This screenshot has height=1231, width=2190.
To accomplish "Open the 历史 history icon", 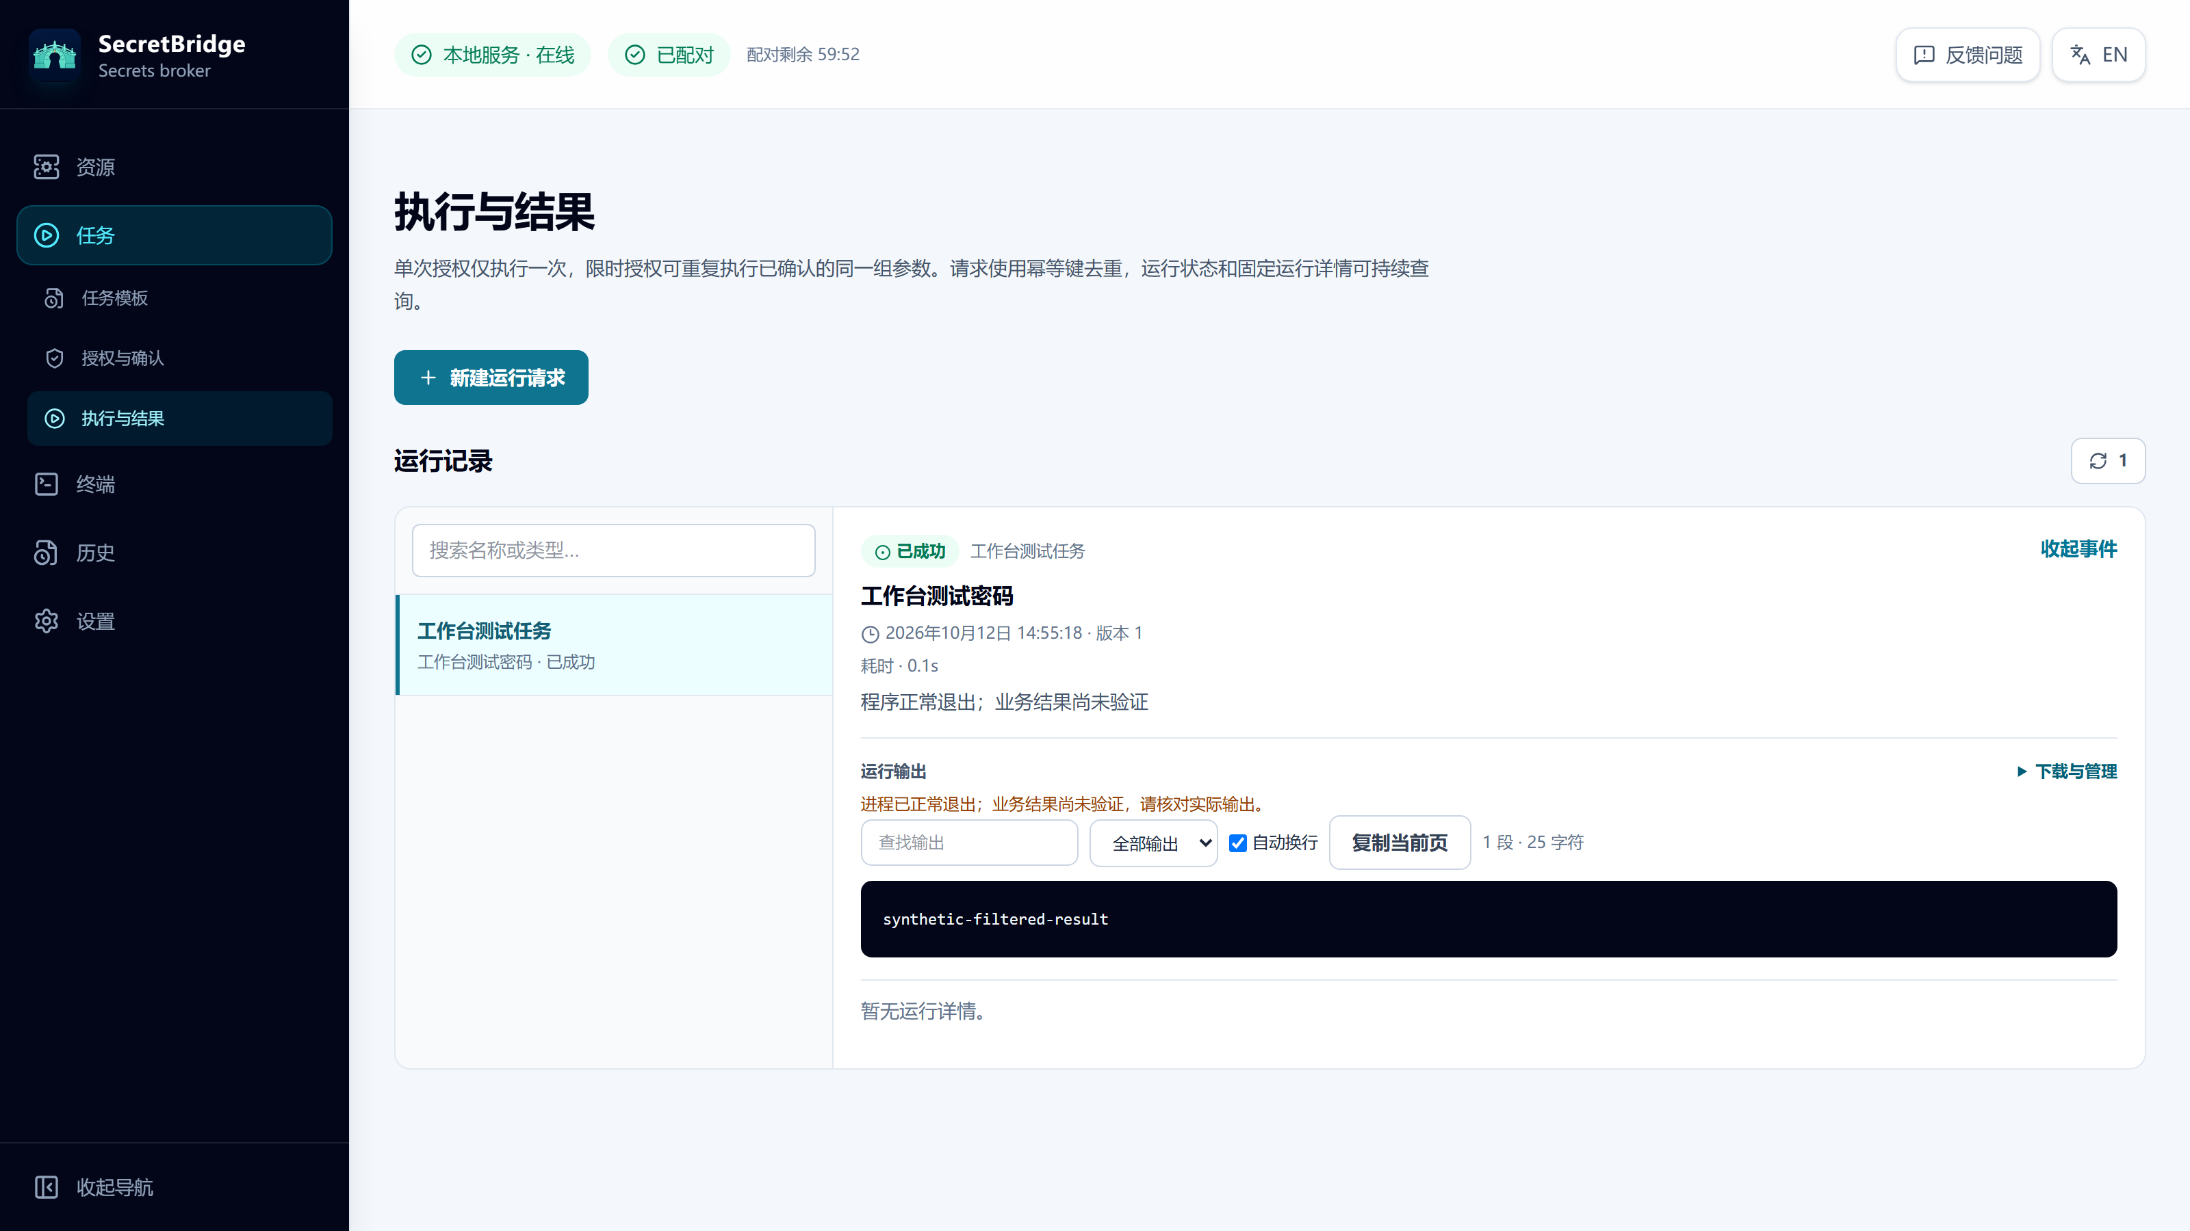I will click(x=46, y=553).
